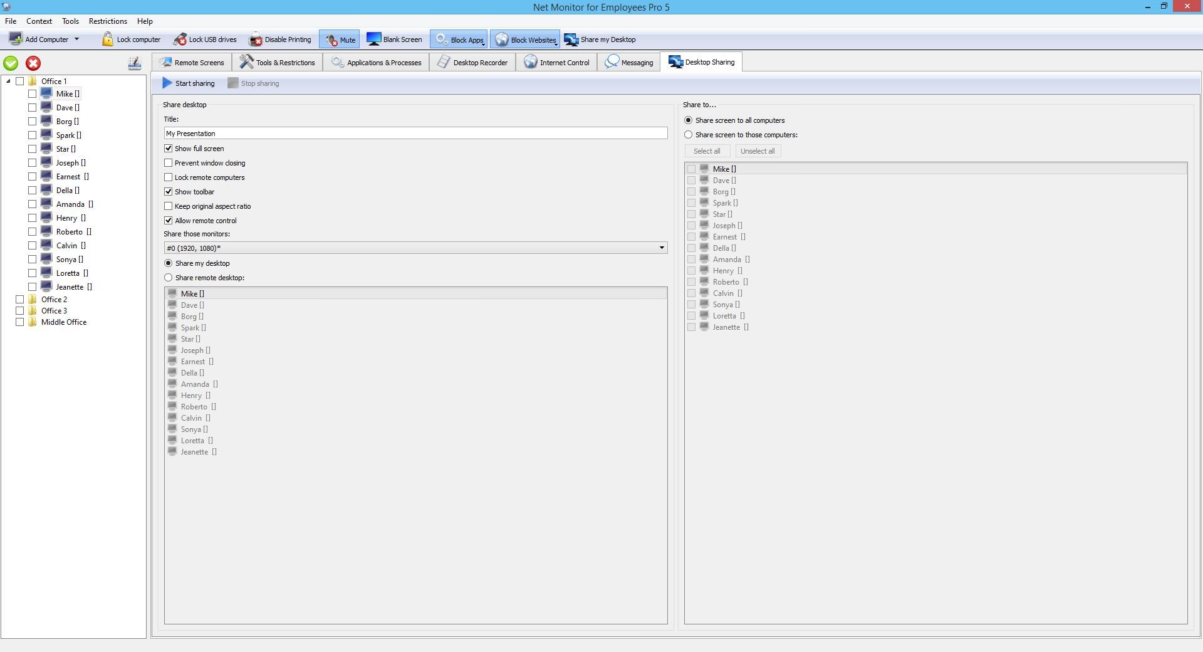Switch to the Tools & Restrictions tab

click(x=278, y=63)
